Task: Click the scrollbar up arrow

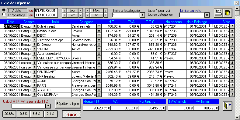Action: [237, 8]
